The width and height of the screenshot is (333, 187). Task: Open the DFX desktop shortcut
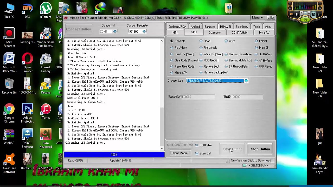[27, 10]
